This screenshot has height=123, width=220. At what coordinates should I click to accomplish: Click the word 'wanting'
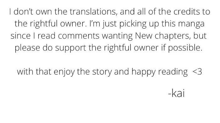(x=117, y=36)
